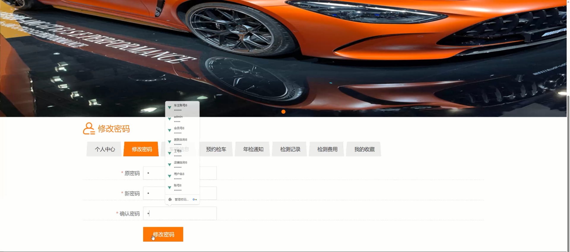570x252 pixels.
Task: Click the 新密码 field label
Action: coord(132,193)
